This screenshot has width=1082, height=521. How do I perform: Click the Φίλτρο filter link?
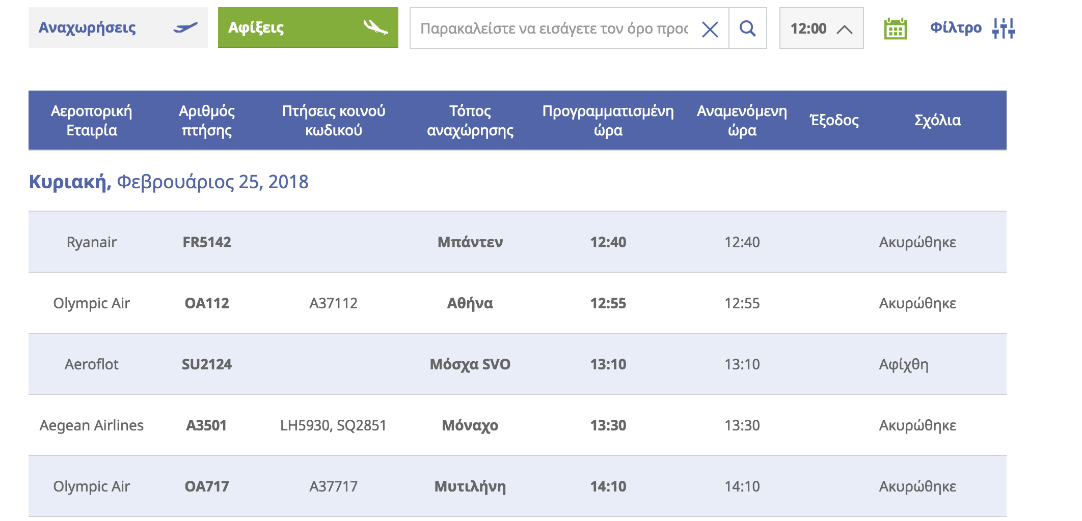956,27
